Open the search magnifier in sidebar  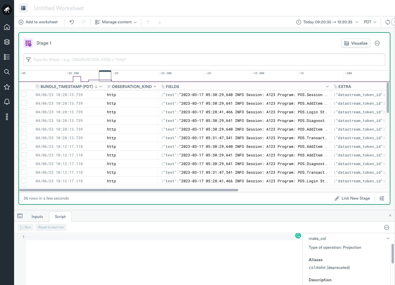(x=7, y=72)
